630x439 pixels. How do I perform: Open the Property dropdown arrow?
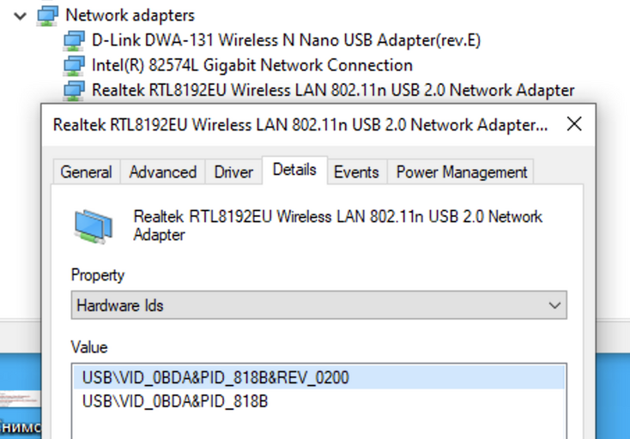pos(554,305)
